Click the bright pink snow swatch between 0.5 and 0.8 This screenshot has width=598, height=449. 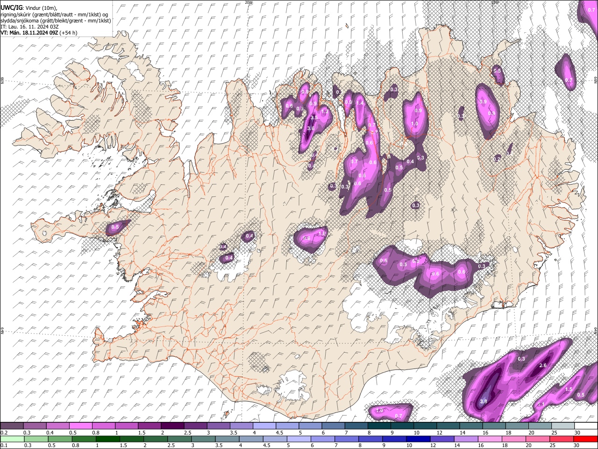click(80, 426)
